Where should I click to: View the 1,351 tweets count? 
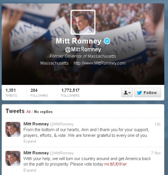click(11, 93)
